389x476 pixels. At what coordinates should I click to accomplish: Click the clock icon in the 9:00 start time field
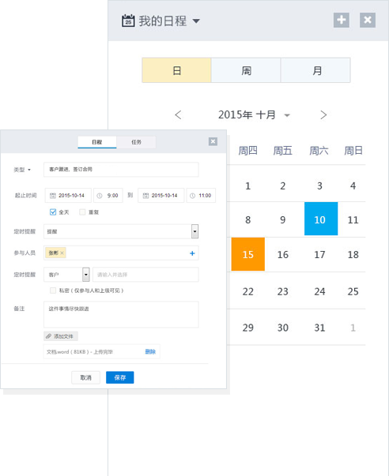coord(100,196)
